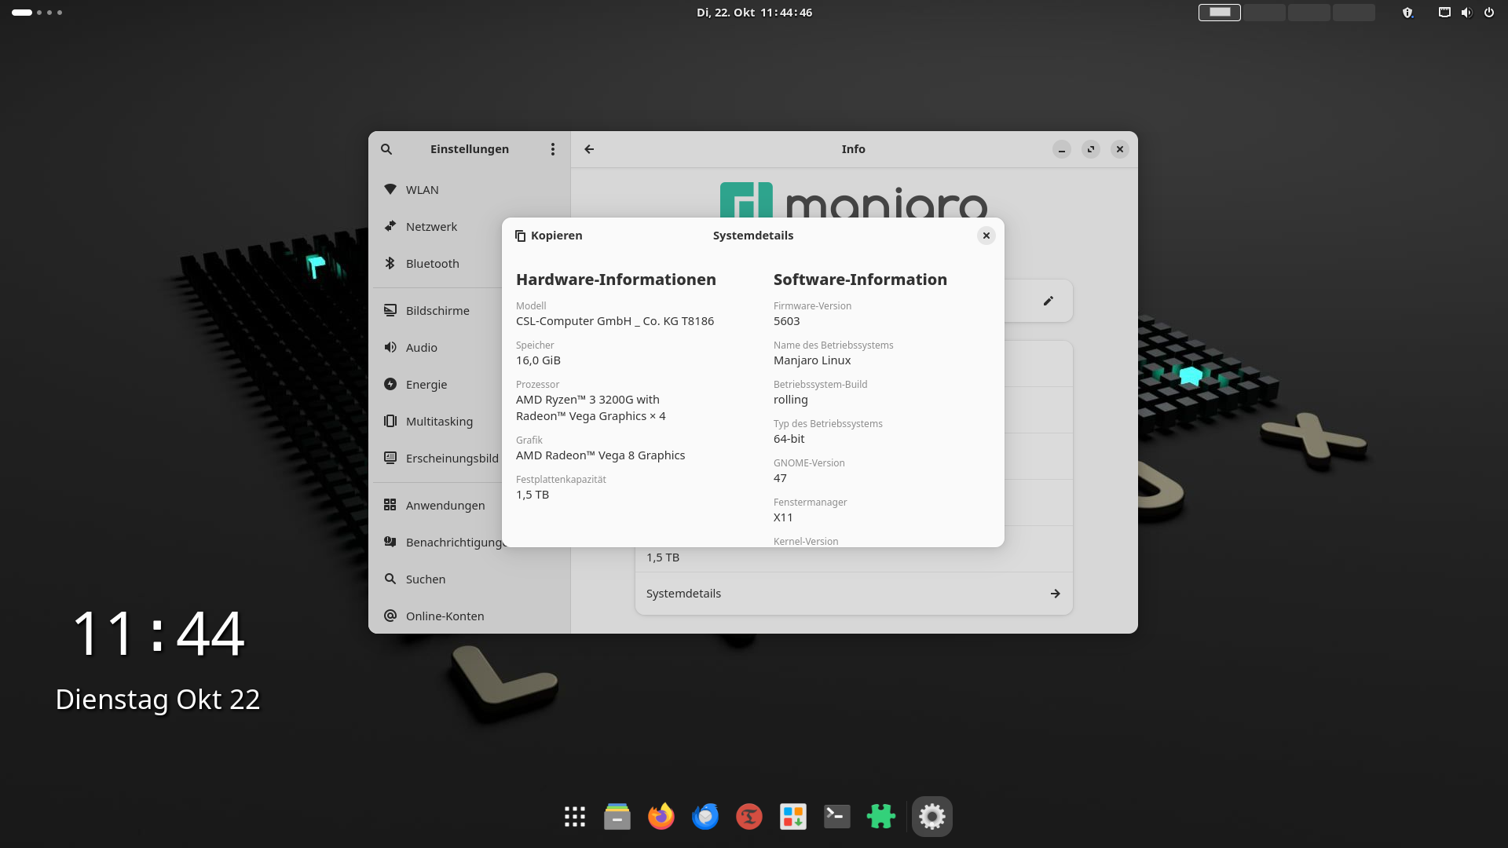Open the Audio settings
Screen dimensions: 1508x848
coord(421,348)
